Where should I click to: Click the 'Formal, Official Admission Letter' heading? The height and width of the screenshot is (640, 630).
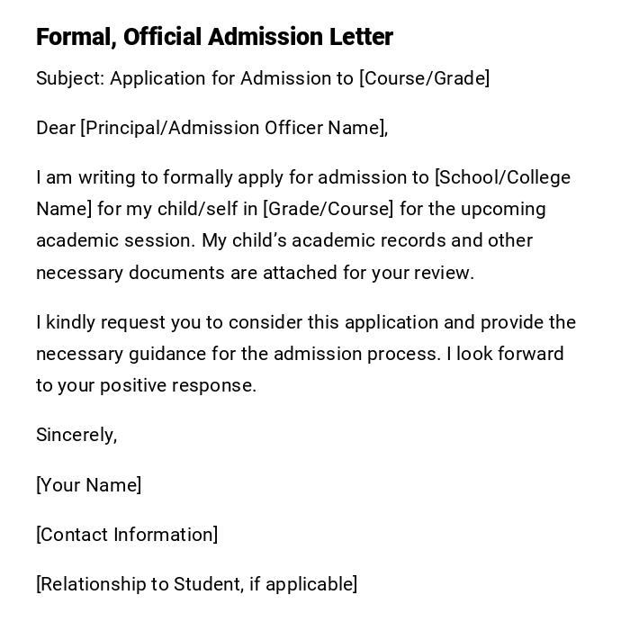pos(214,37)
